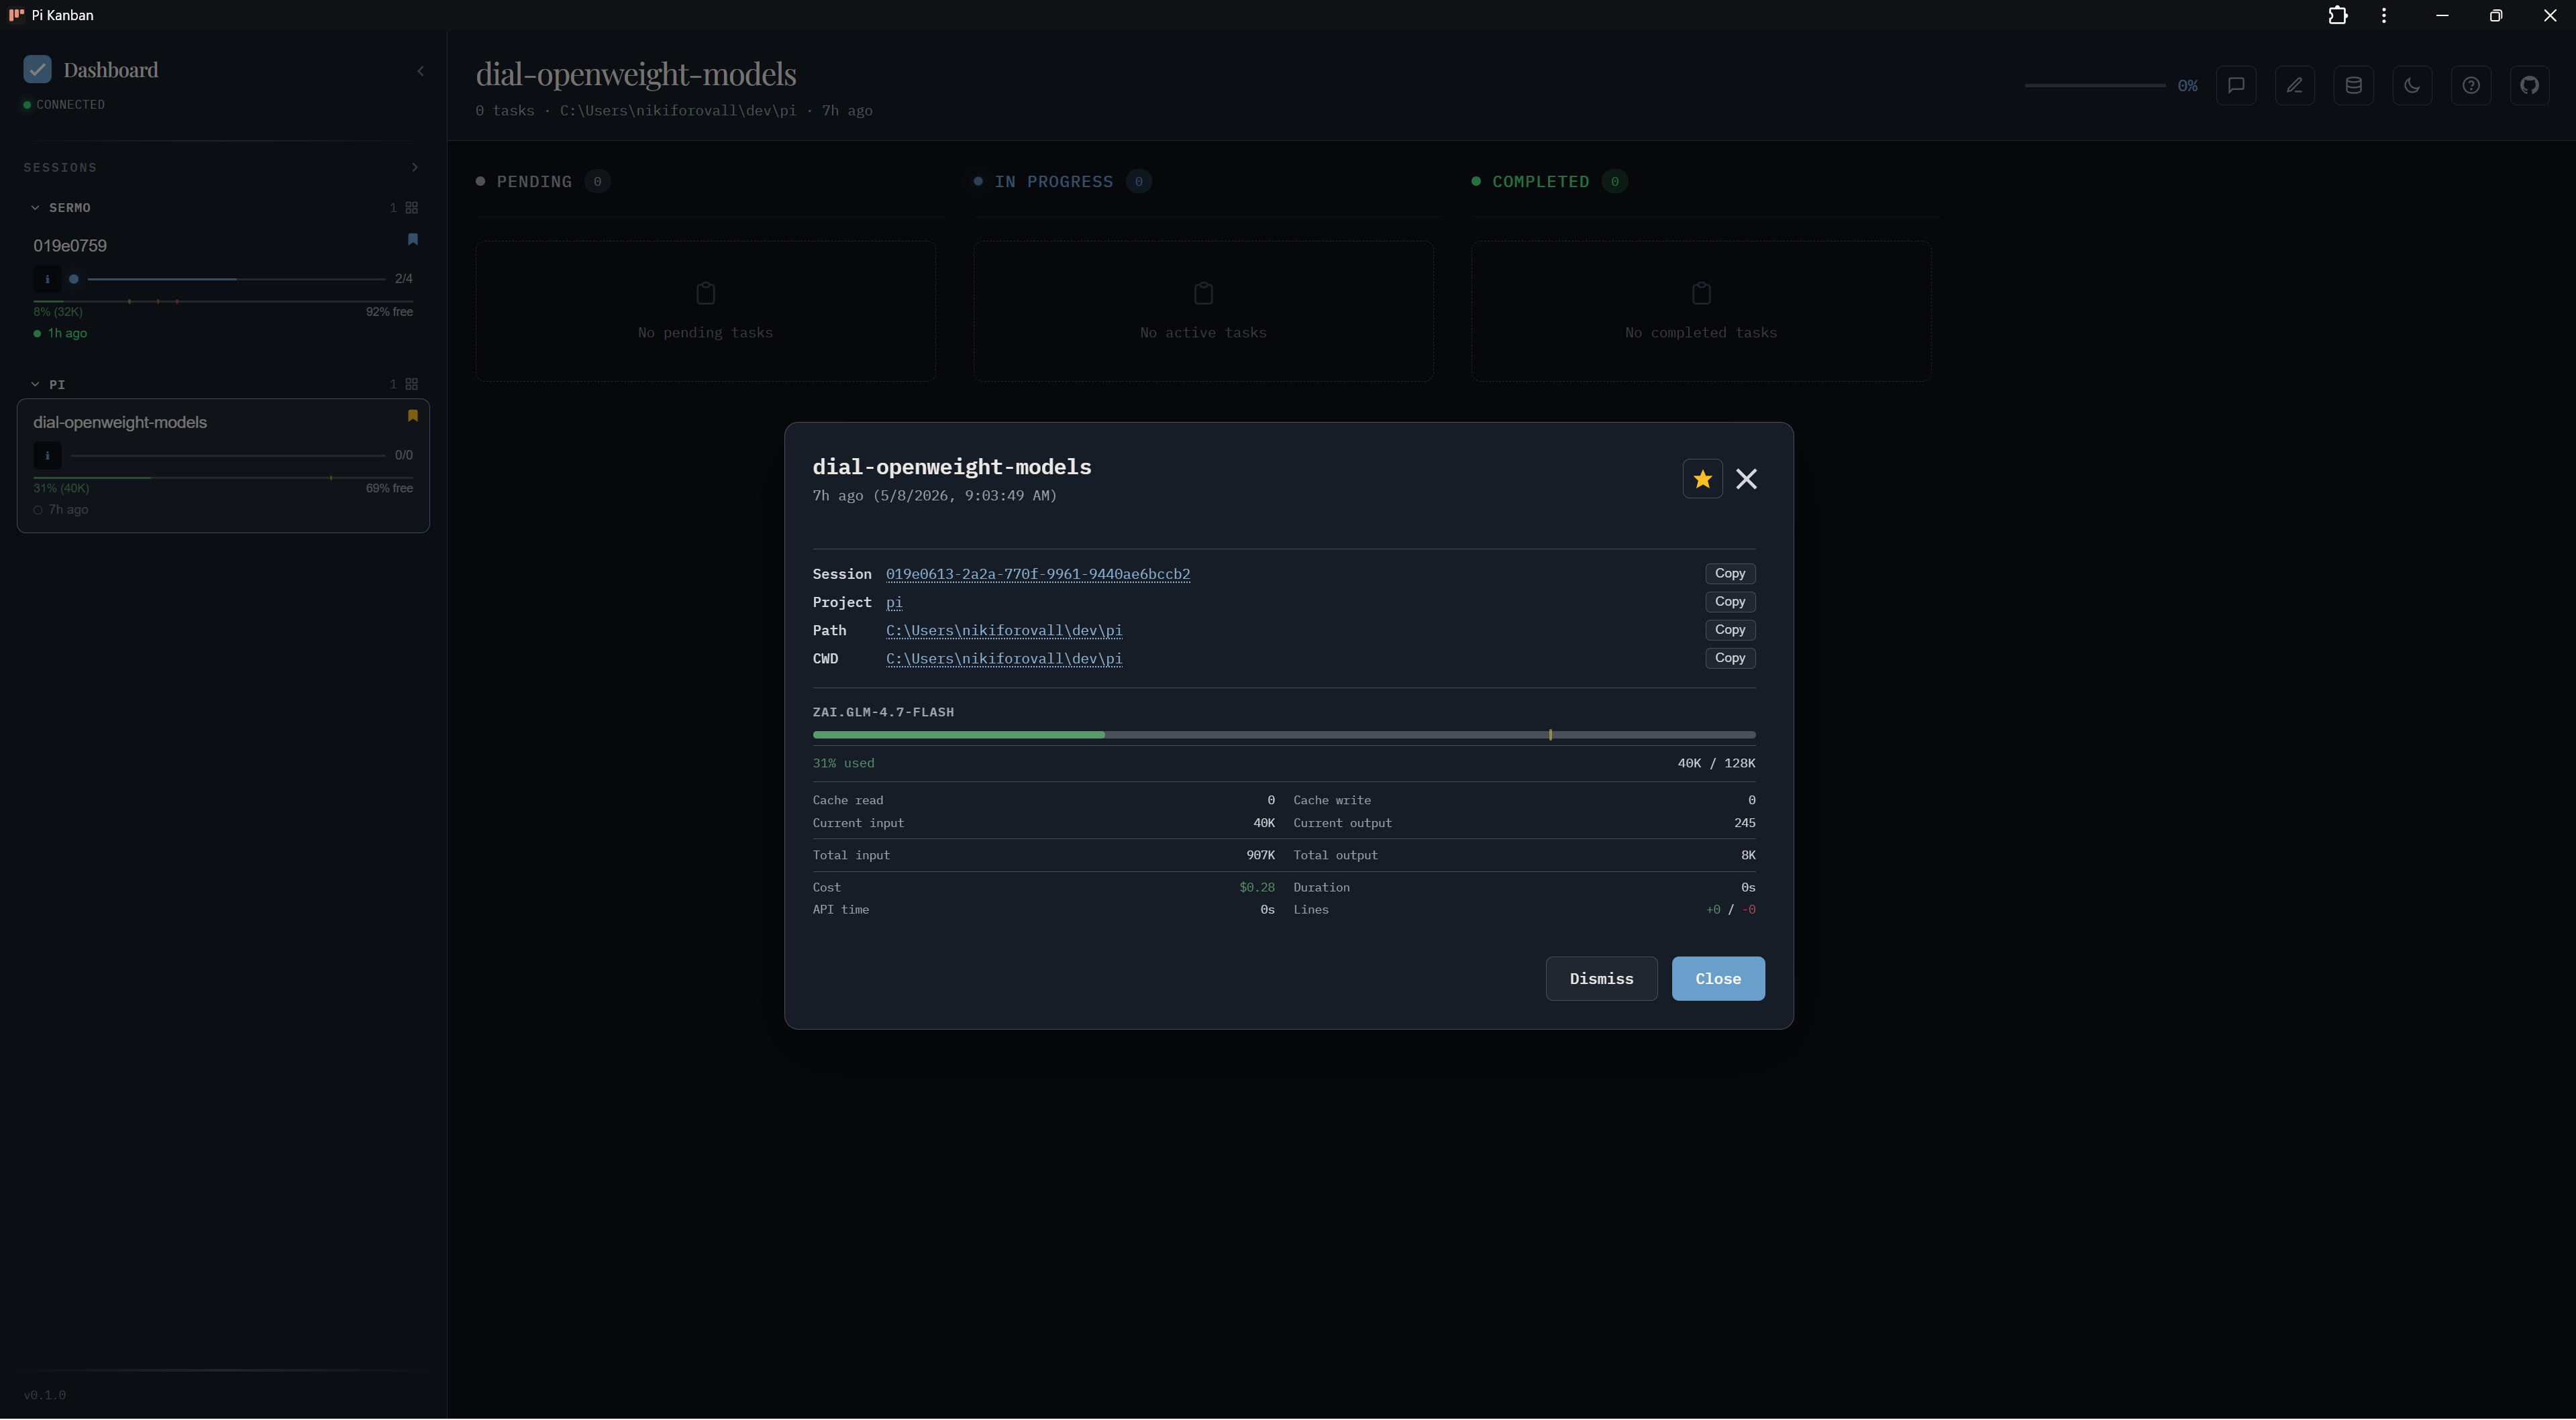This screenshot has height=1420, width=2576.
Task: Click the context usage bar in dialog
Action: (1283, 734)
